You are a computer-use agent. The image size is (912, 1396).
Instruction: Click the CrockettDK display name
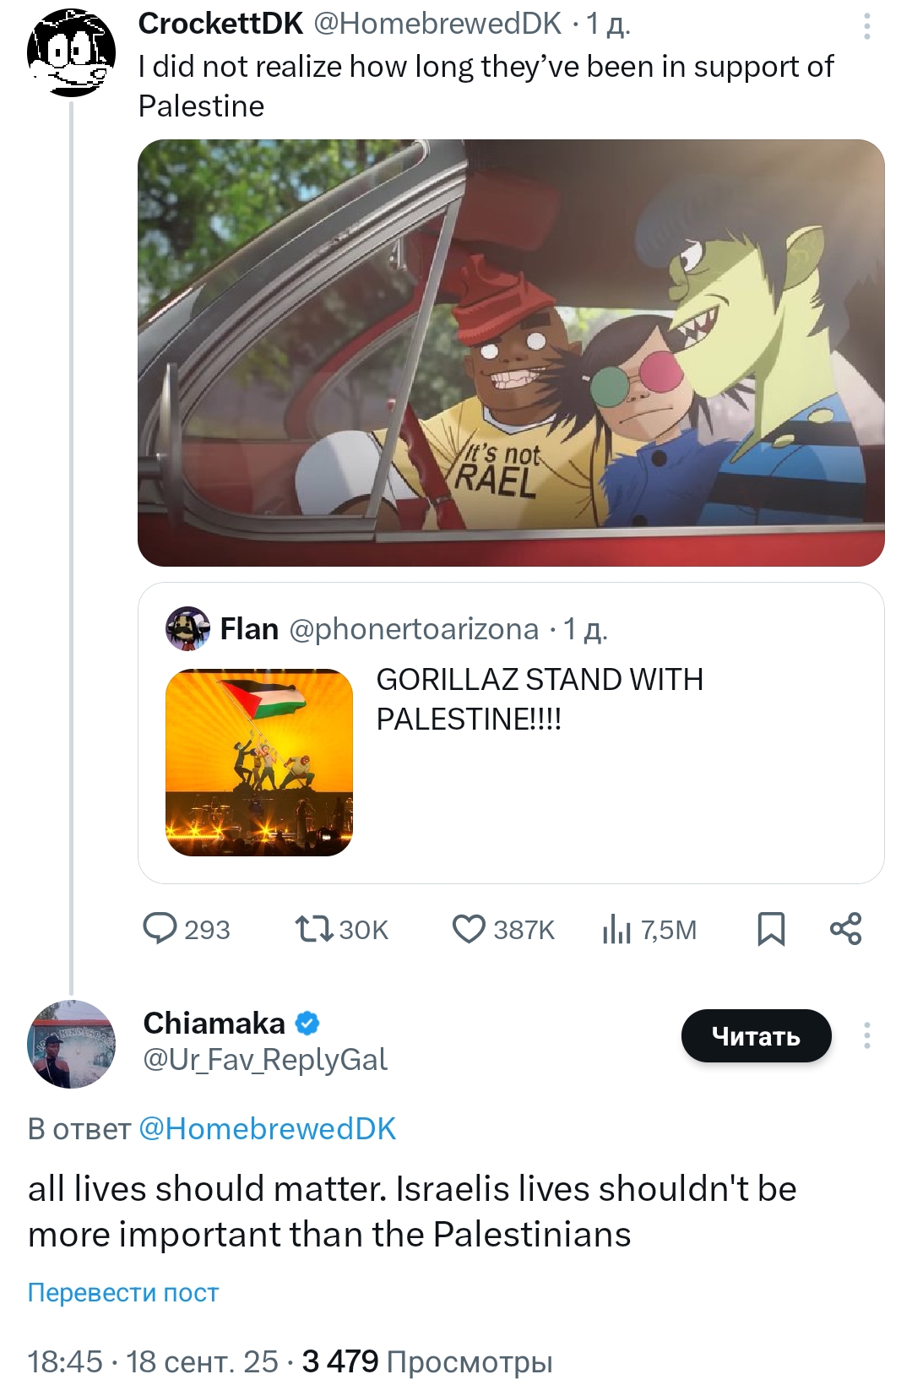(x=220, y=24)
